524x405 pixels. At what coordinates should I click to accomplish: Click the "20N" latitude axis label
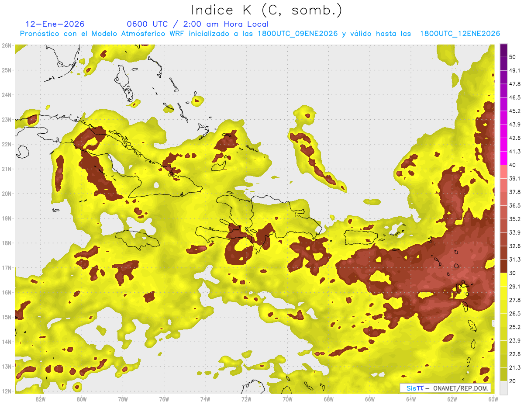tap(6, 194)
